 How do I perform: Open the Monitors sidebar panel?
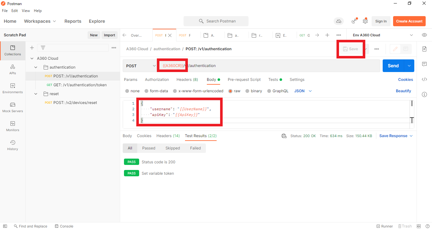coord(13,126)
